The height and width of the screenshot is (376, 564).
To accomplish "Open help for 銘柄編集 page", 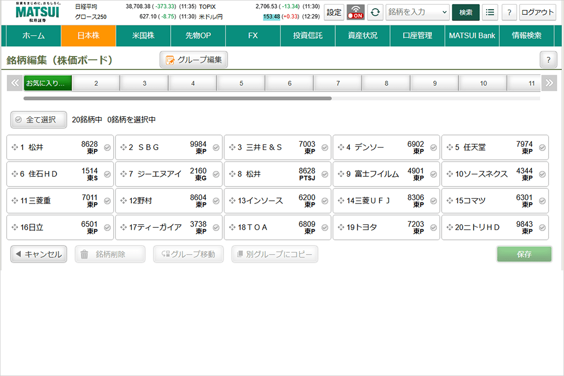I will click(x=548, y=60).
